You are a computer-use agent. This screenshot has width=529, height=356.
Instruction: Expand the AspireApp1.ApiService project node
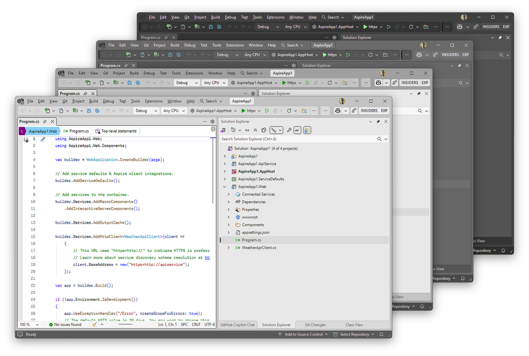pos(225,164)
